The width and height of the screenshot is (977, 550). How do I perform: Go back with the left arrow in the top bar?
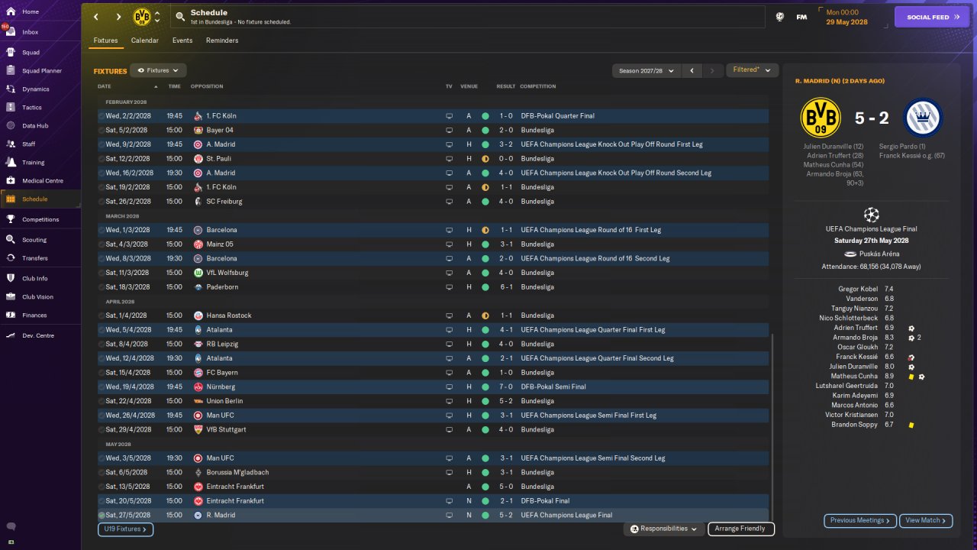coord(95,17)
